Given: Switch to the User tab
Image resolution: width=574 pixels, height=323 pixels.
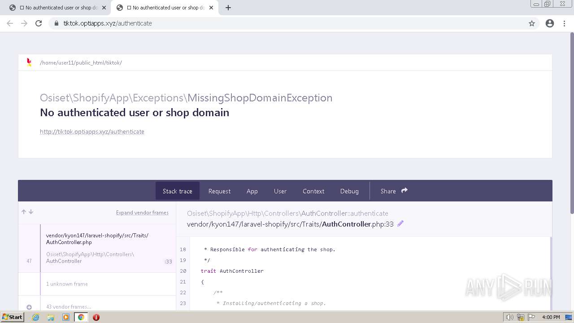Looking at the screenshot, I should (280, 191).
